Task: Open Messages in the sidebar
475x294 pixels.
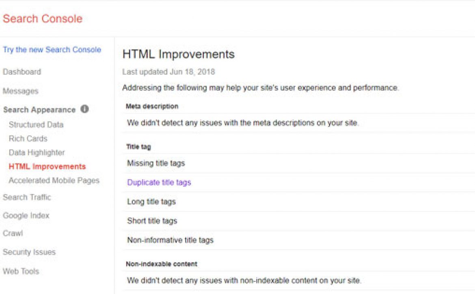Action: click(21, 91)
